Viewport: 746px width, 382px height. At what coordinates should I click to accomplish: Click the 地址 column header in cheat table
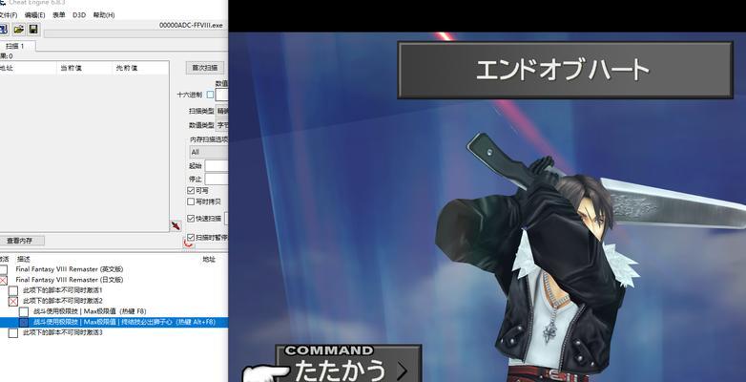click(x=209, y=260)
